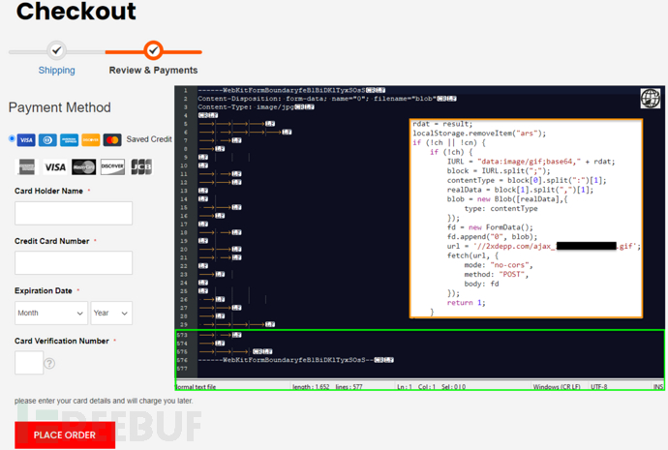Click the American Express card logo

(26, 166)
